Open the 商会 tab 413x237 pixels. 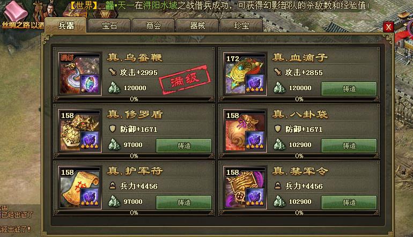[153, 26]
